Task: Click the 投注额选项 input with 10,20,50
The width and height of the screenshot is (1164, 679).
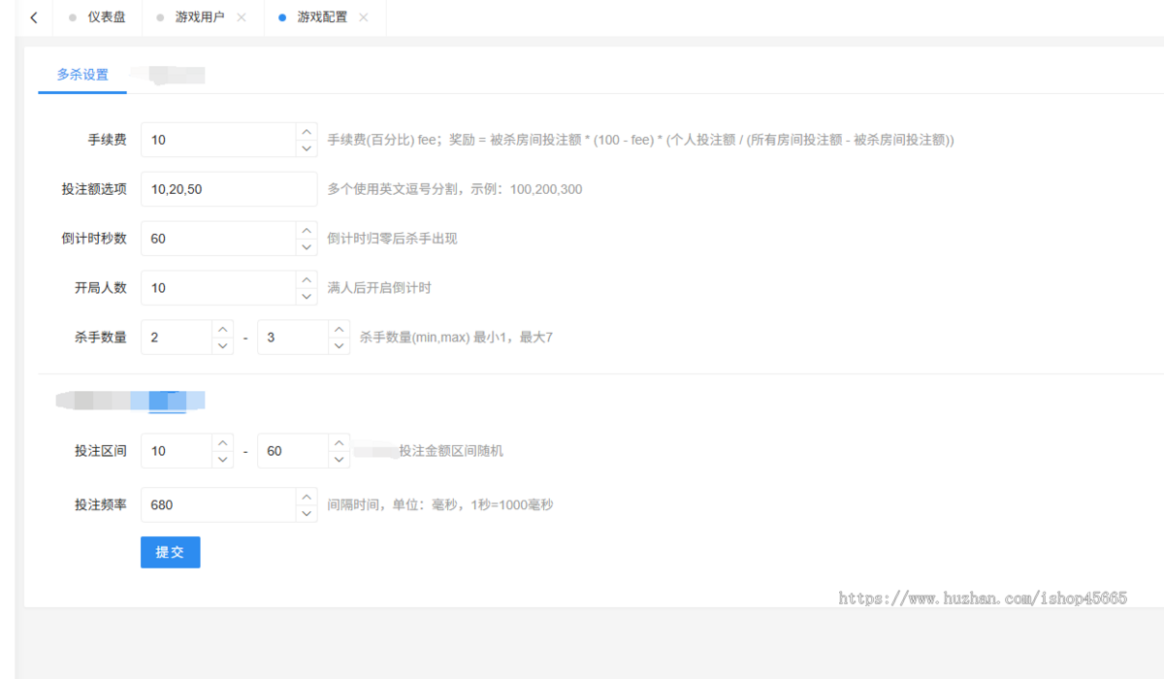Action: tap(229, 189)
